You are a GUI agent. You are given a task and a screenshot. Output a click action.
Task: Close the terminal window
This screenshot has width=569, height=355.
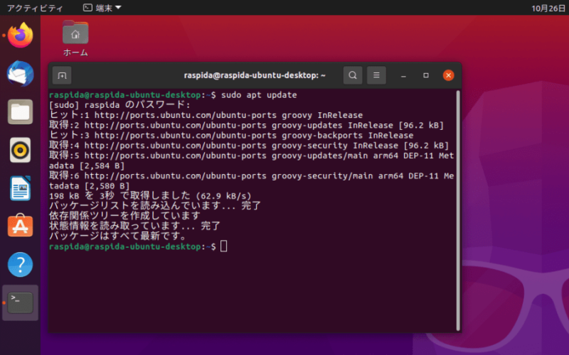pyautogui.click(x=449, y=75)
